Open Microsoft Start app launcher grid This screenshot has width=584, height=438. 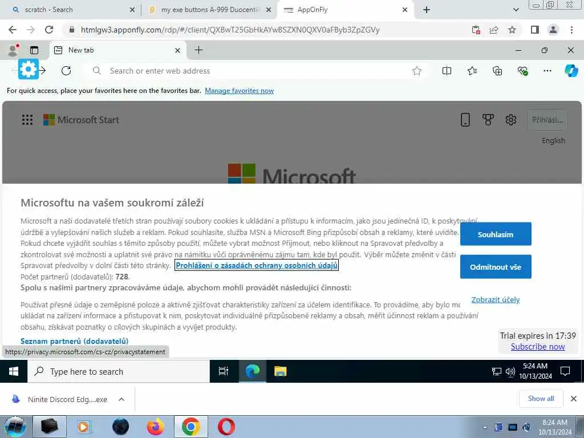point(27,120)
